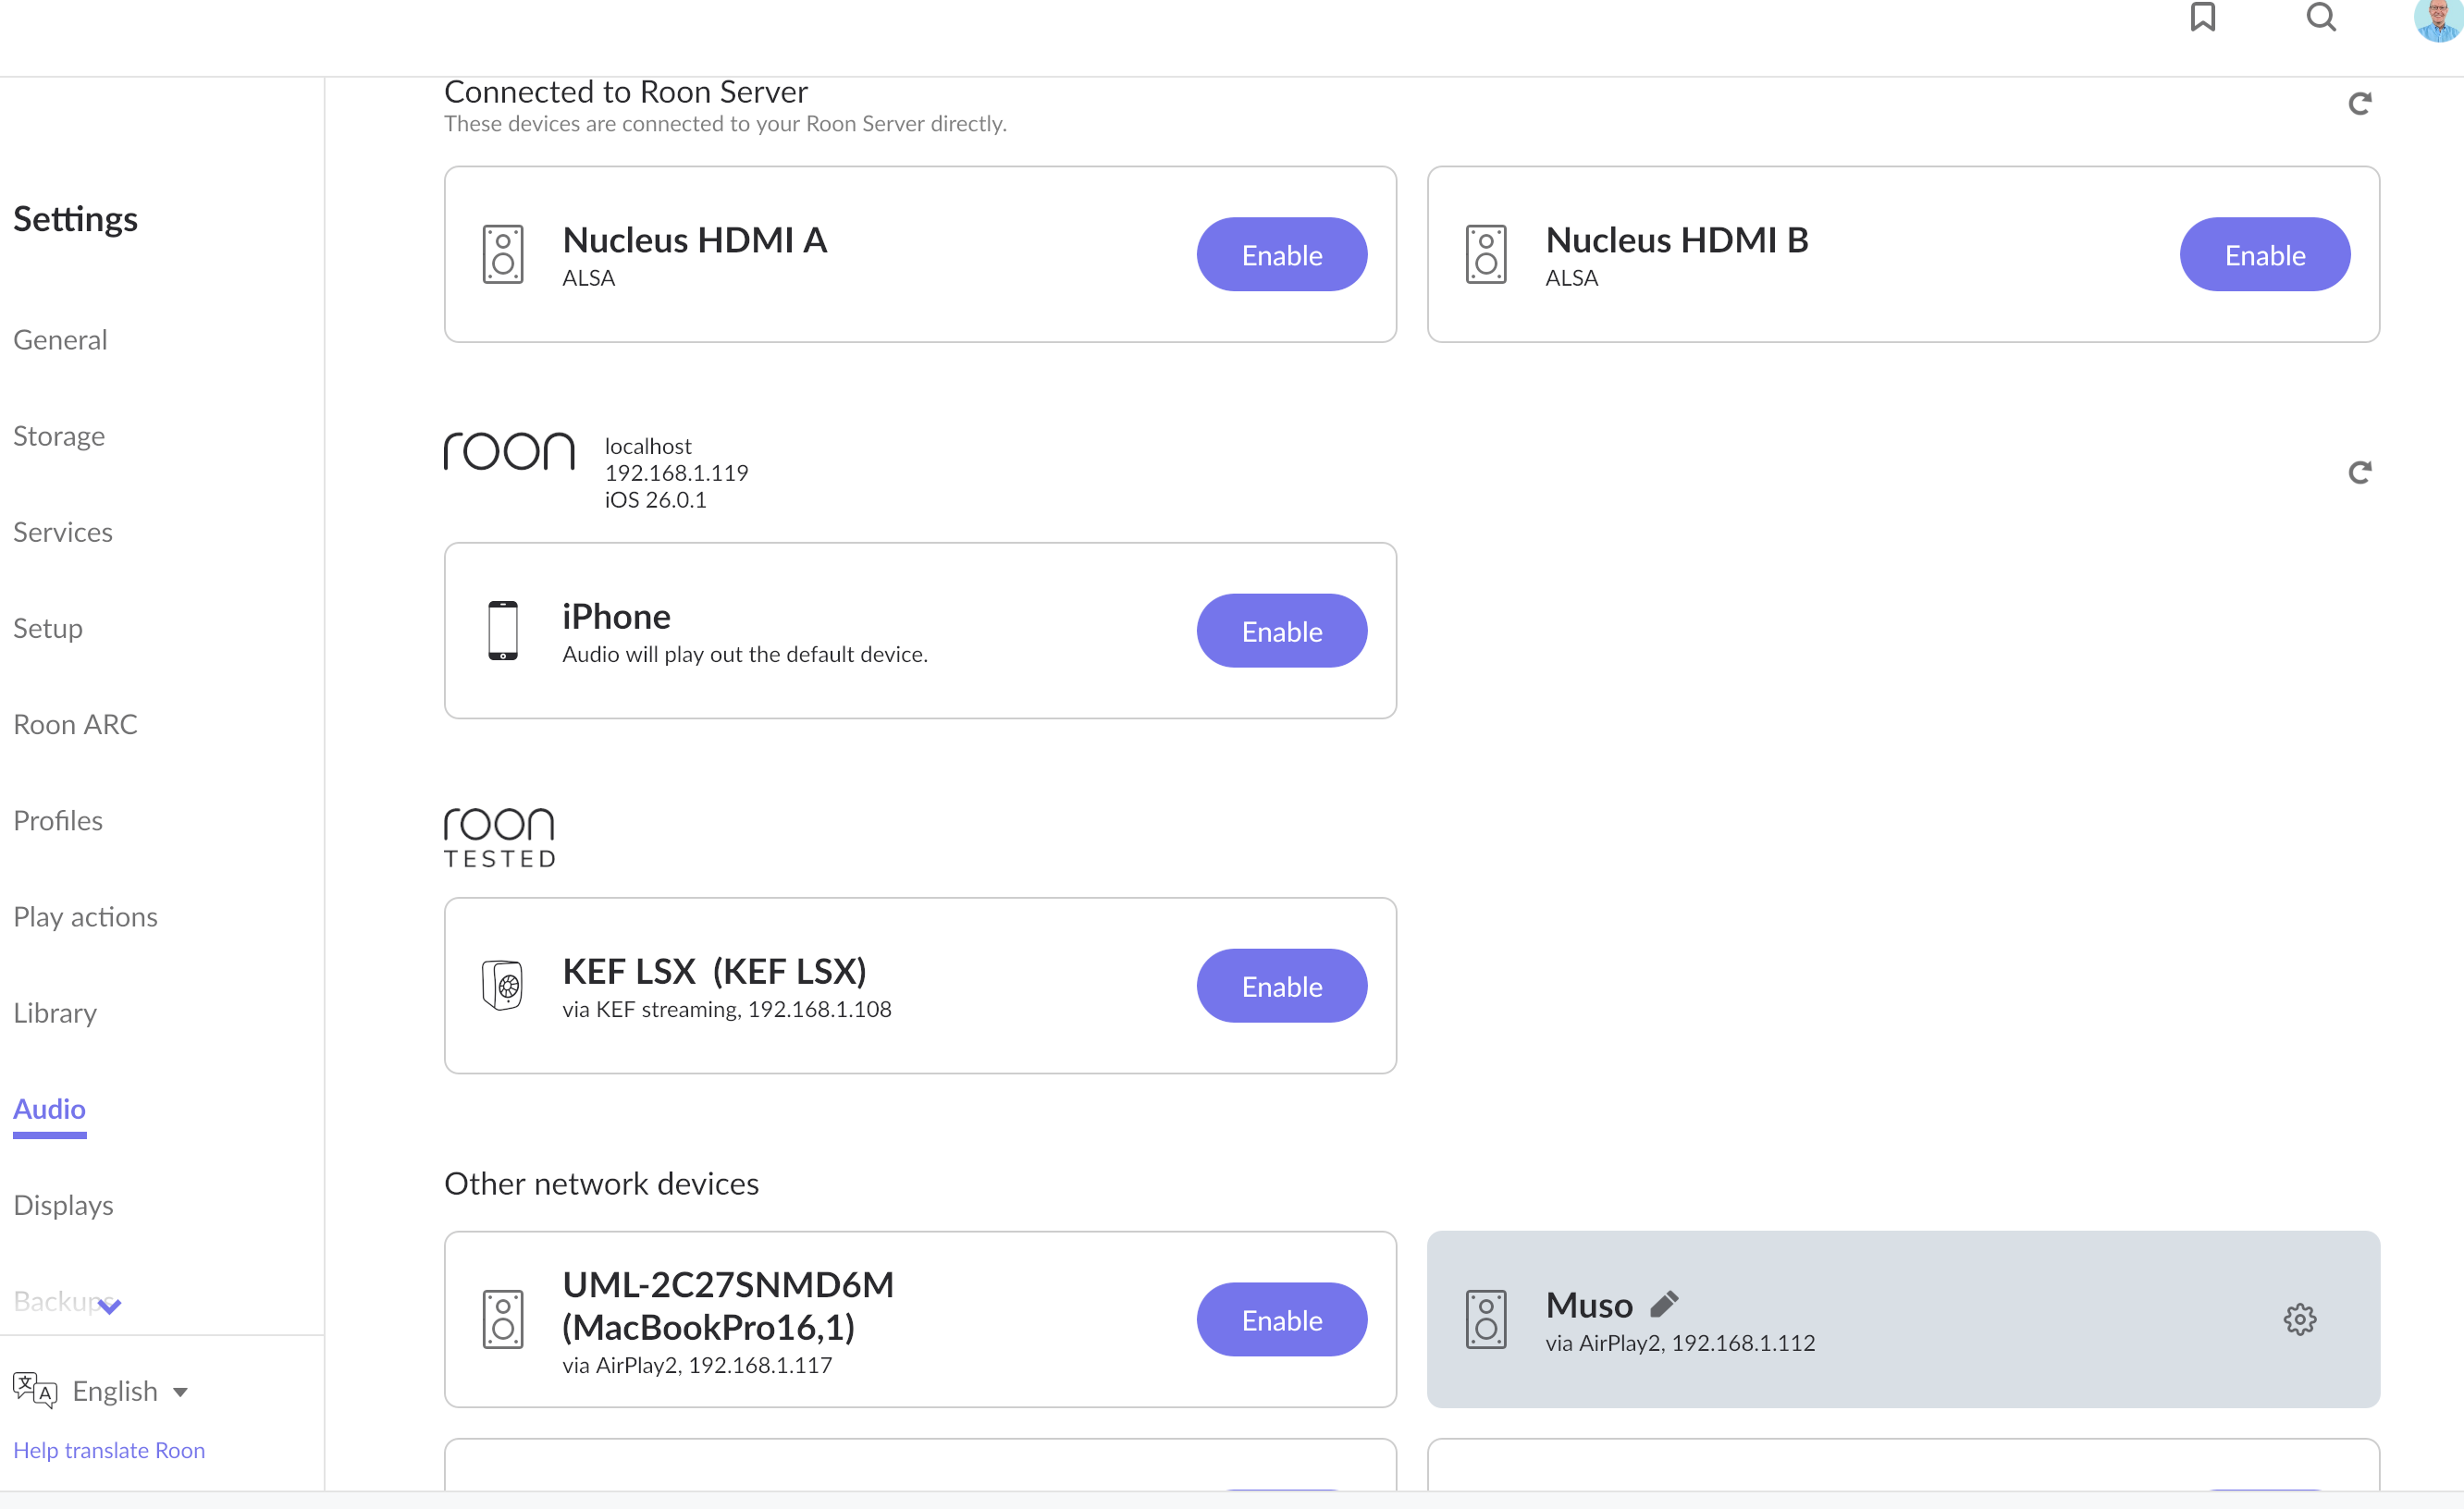Open the Roon ARC settings section
This screenshot has width=2464, height=1509.
coord(75,724)
